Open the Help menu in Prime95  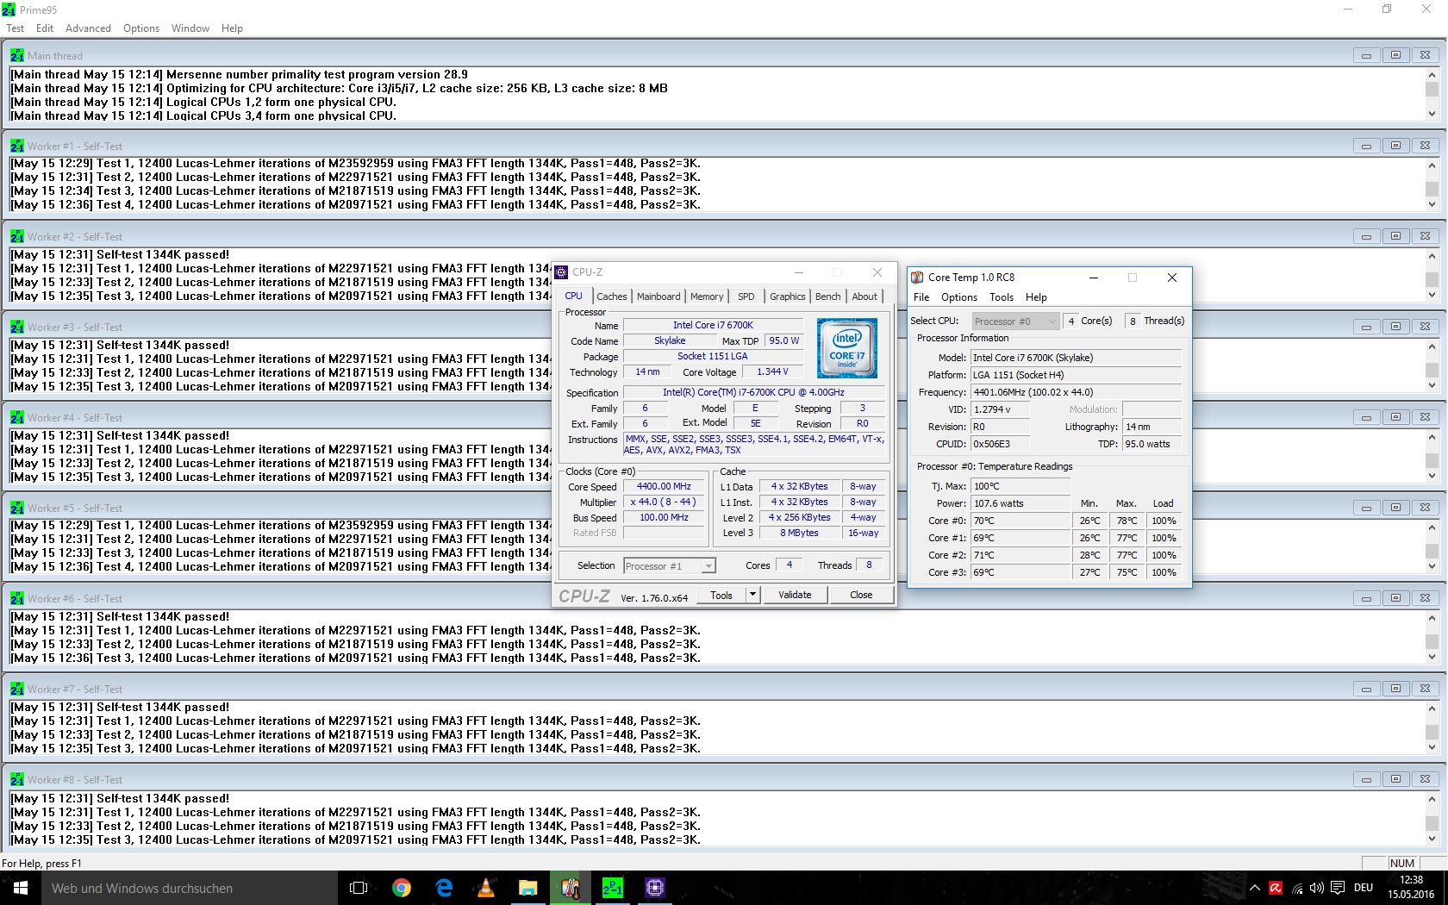tap(232, 28)
